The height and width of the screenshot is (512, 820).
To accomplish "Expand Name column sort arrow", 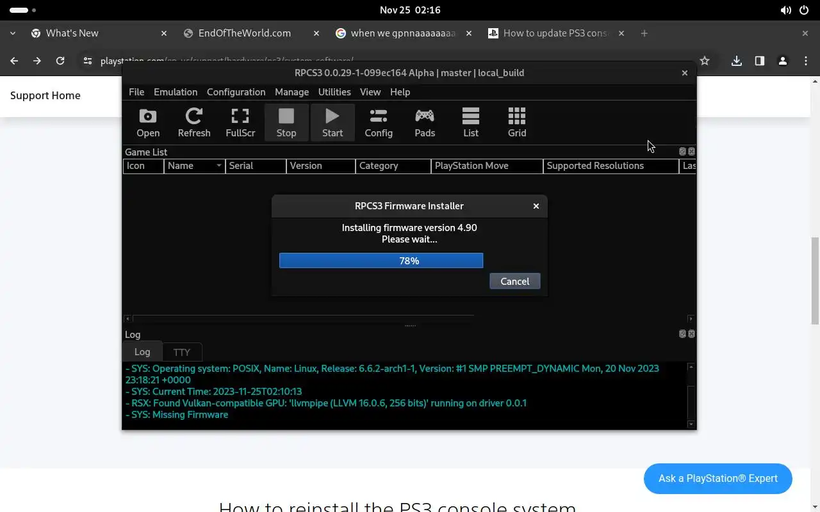I will 219,166.
